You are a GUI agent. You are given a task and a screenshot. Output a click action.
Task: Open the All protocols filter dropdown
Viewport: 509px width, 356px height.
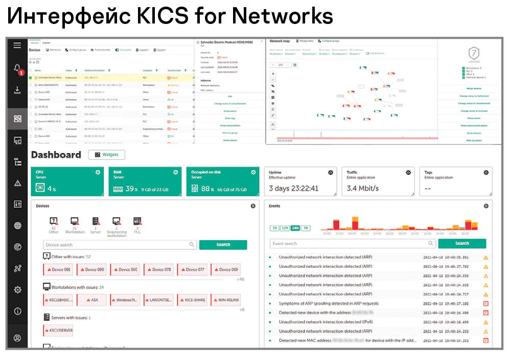pos(309,54)
